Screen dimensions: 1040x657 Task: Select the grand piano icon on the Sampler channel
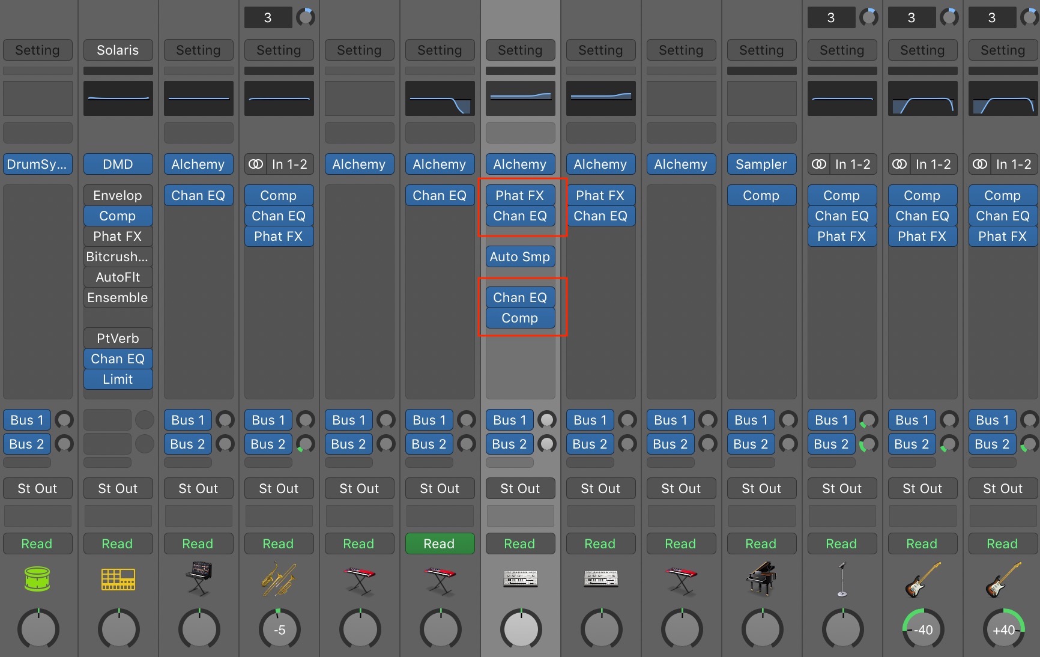(x=761, y=578)
